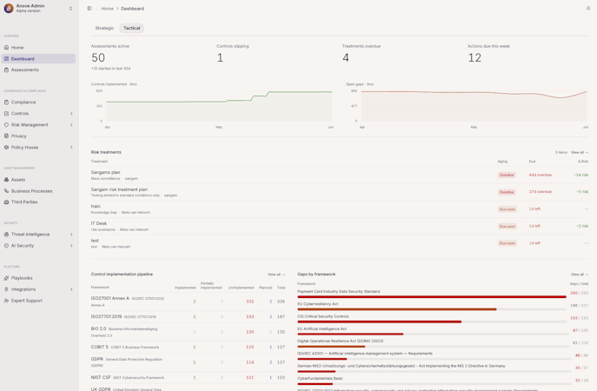Click View all for Risk treatments

tap(580, 152)
